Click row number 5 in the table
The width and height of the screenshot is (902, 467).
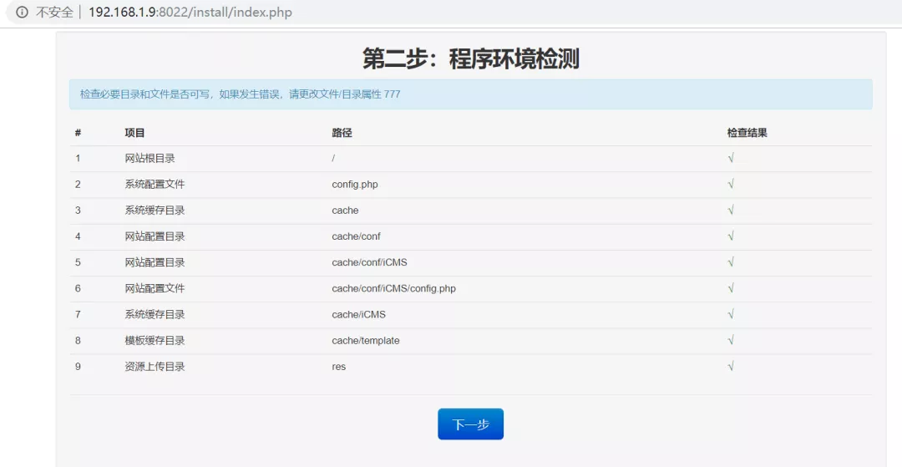78,262
